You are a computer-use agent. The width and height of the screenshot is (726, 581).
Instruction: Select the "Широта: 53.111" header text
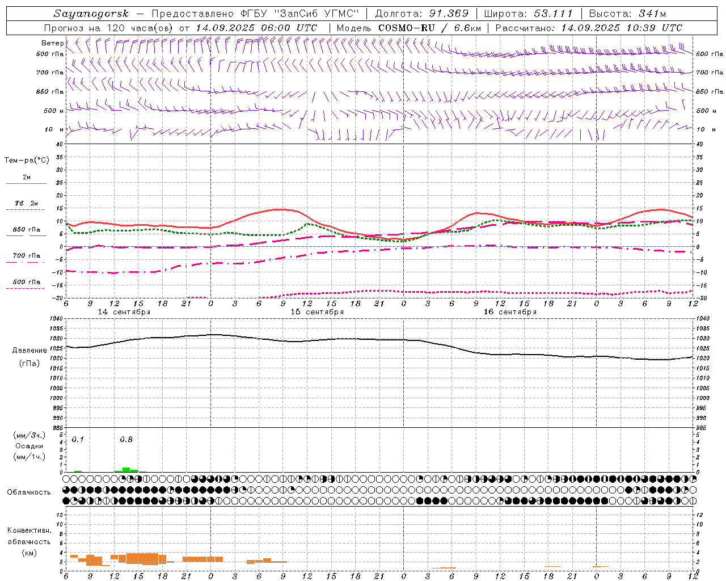tap(529, 14)
